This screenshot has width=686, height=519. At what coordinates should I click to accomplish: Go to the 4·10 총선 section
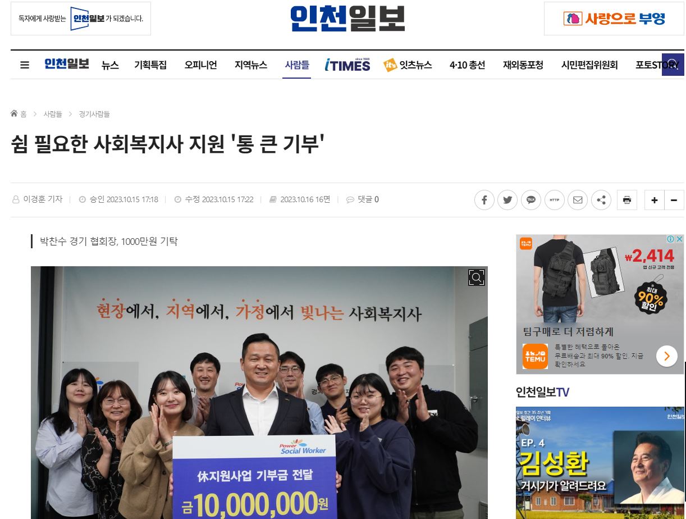pyautogui.click(x=467, y=65)
